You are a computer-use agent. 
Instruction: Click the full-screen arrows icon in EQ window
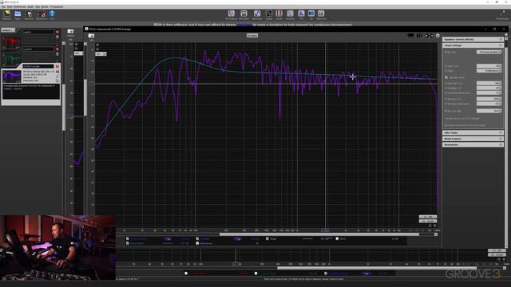(x=430, y=35)
